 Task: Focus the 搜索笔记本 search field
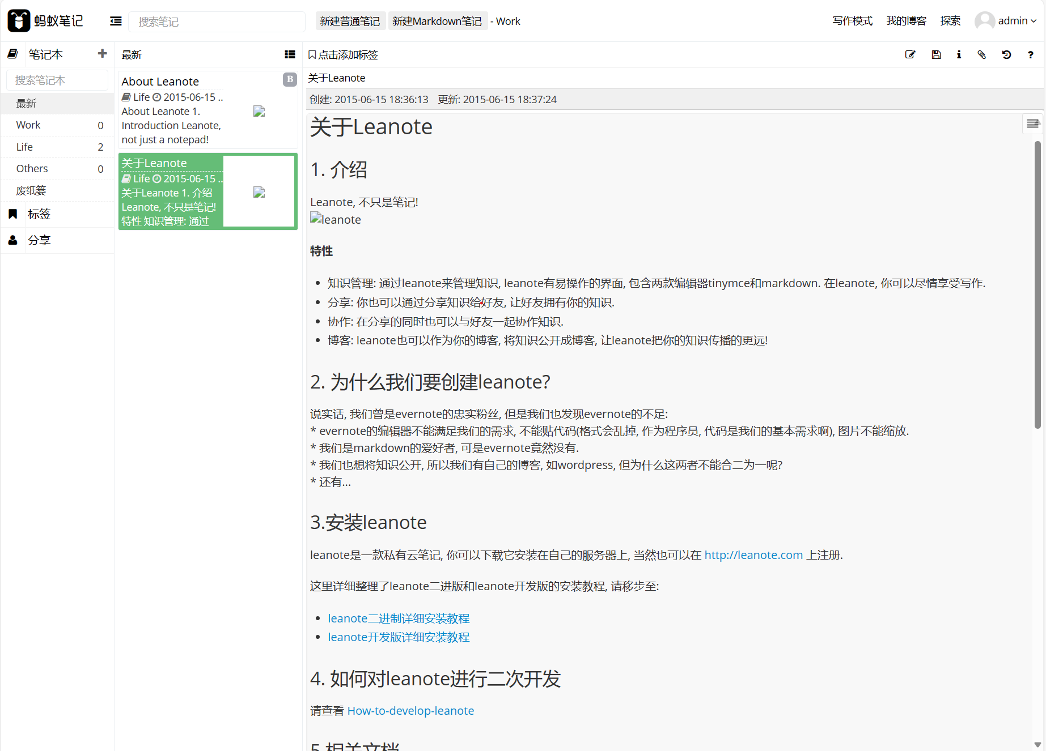pyautogui.click(x=57, y=80)
